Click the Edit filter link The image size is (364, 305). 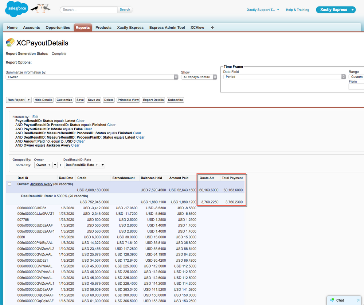pyautogui.click(x=35, y=117)
